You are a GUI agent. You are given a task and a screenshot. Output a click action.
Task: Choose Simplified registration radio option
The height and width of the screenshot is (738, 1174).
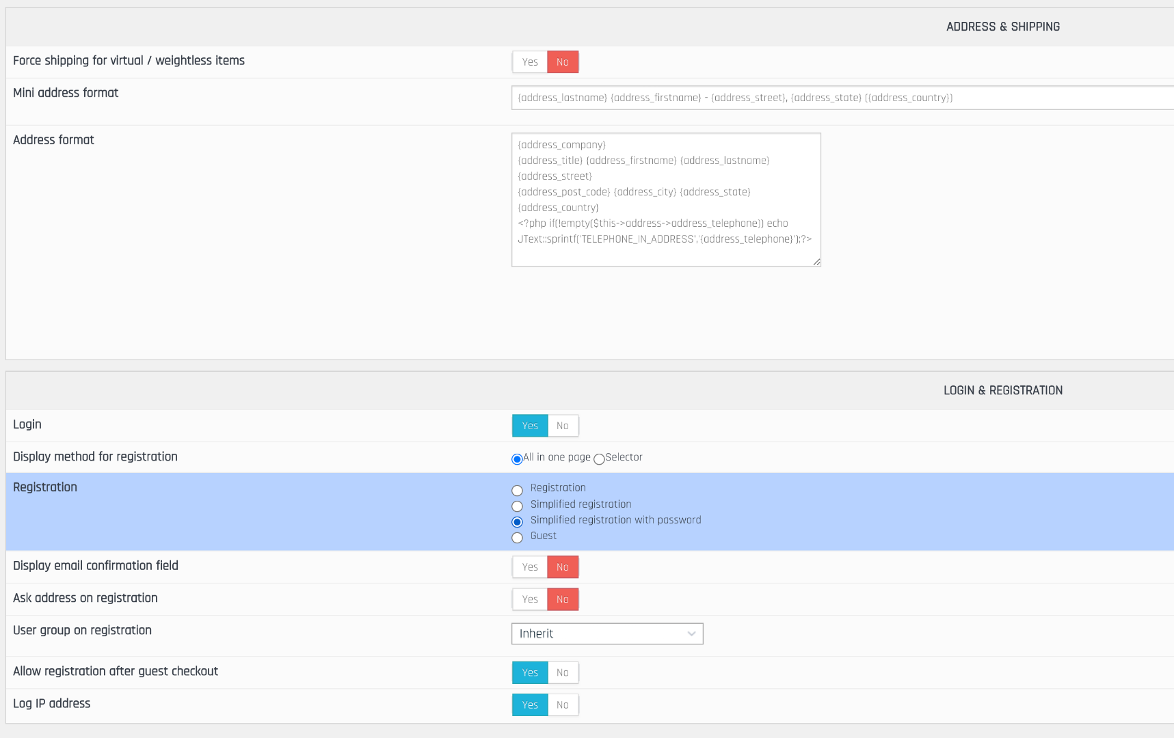click(x=517, y=506)
